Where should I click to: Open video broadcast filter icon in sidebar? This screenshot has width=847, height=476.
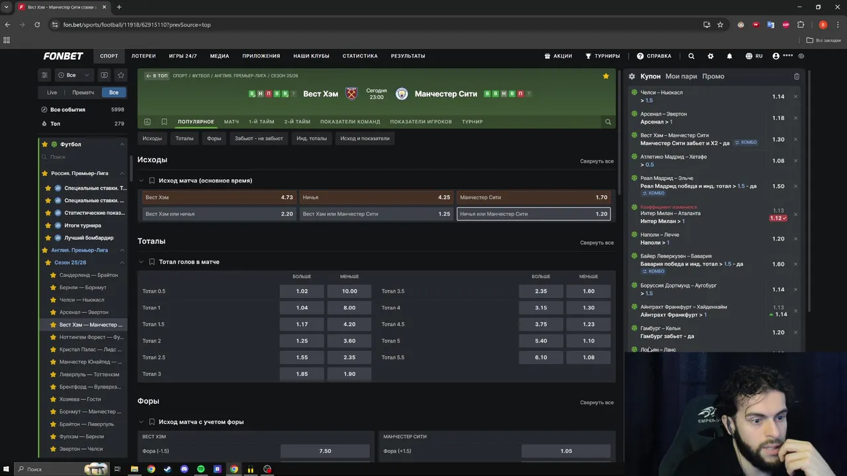(x=104, y=75)
